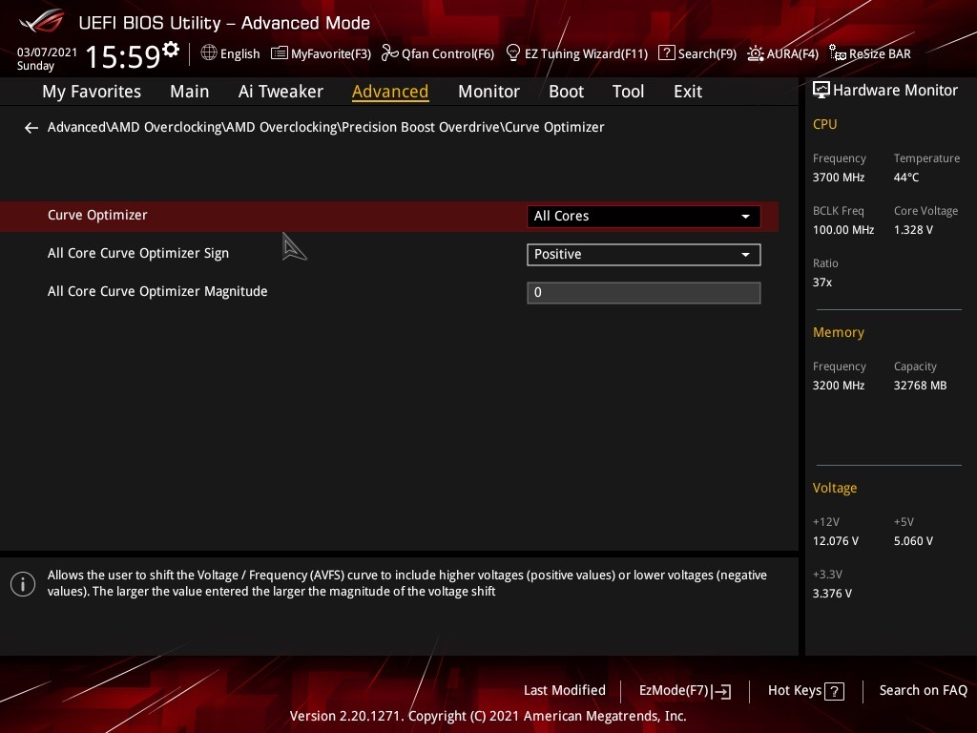Screen dimensions: 977x733
Task: Click the breadcrumb path text
Action: coord(326,127)
